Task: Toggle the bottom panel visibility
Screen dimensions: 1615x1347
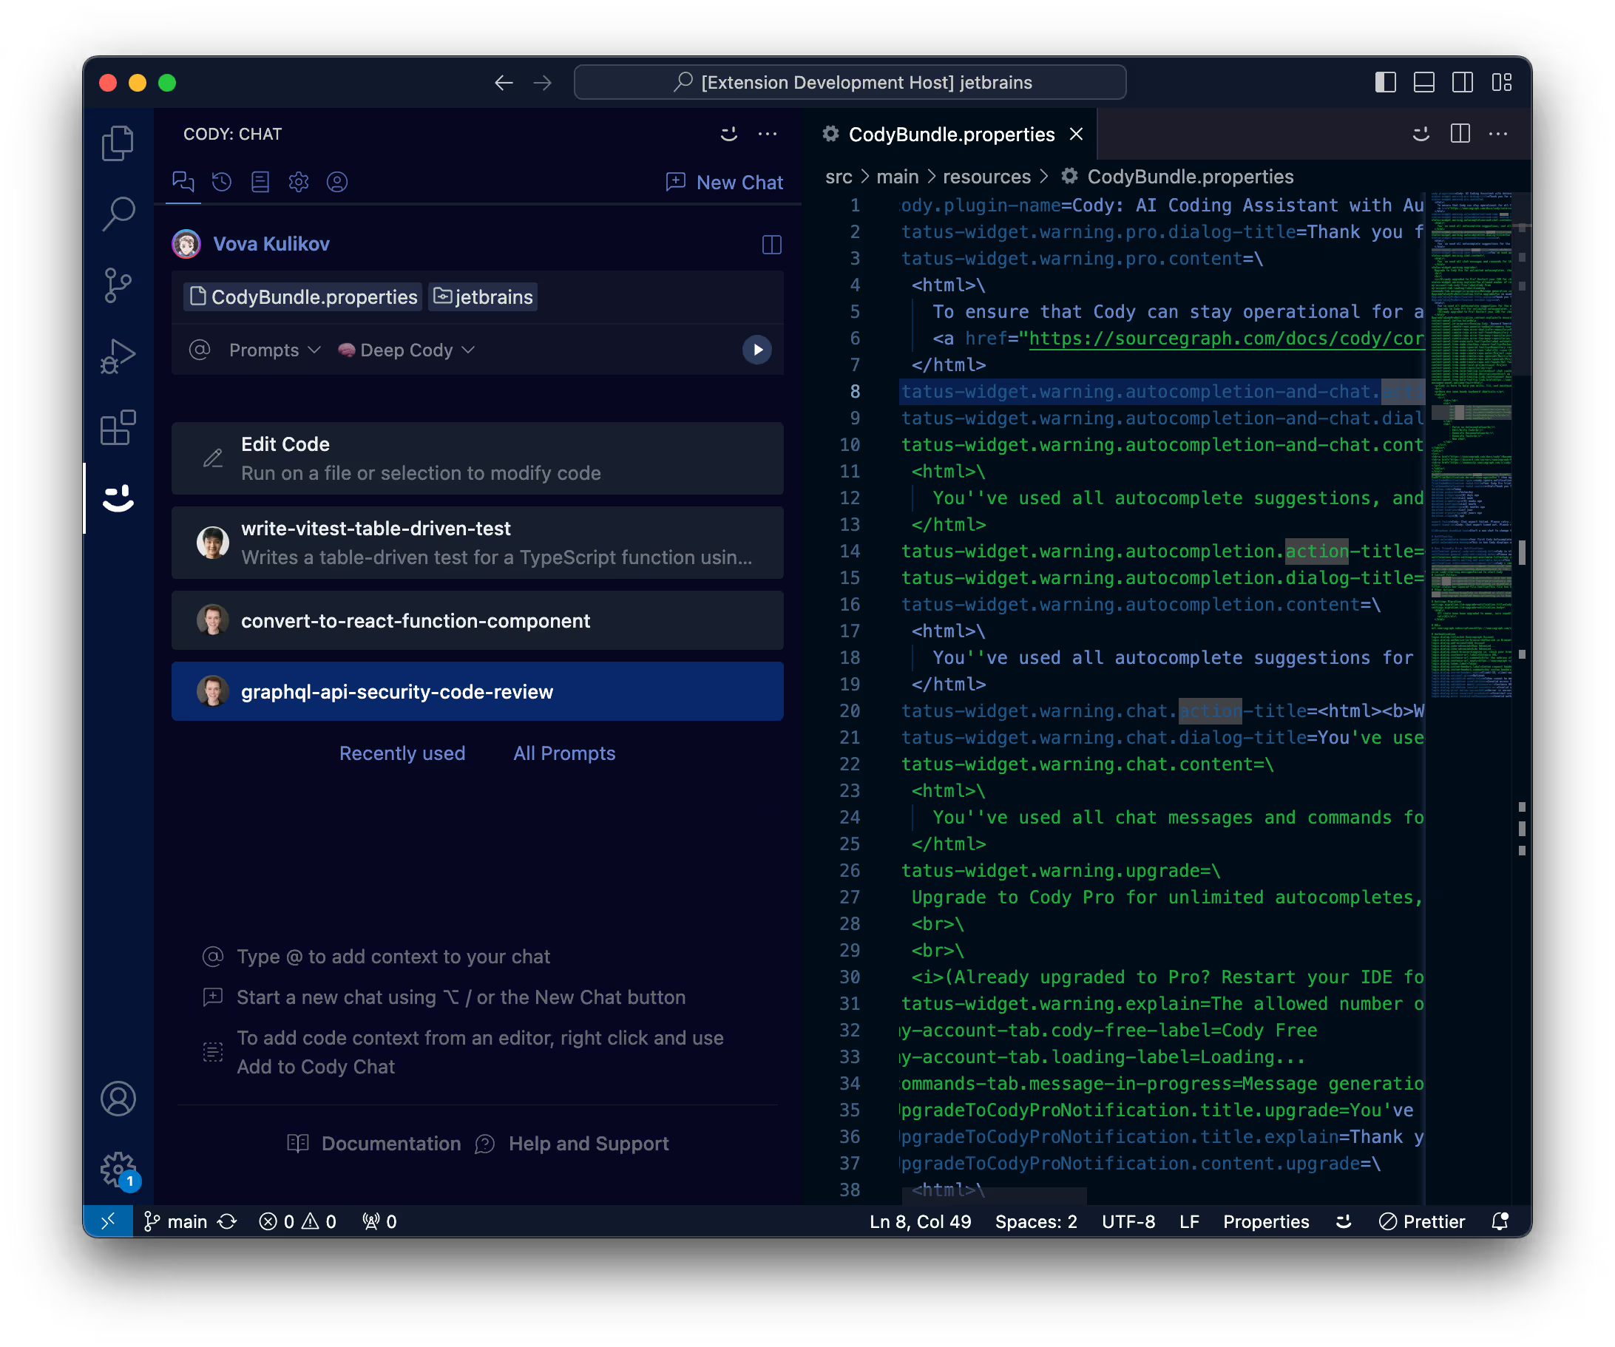Action: (1424, 82)
